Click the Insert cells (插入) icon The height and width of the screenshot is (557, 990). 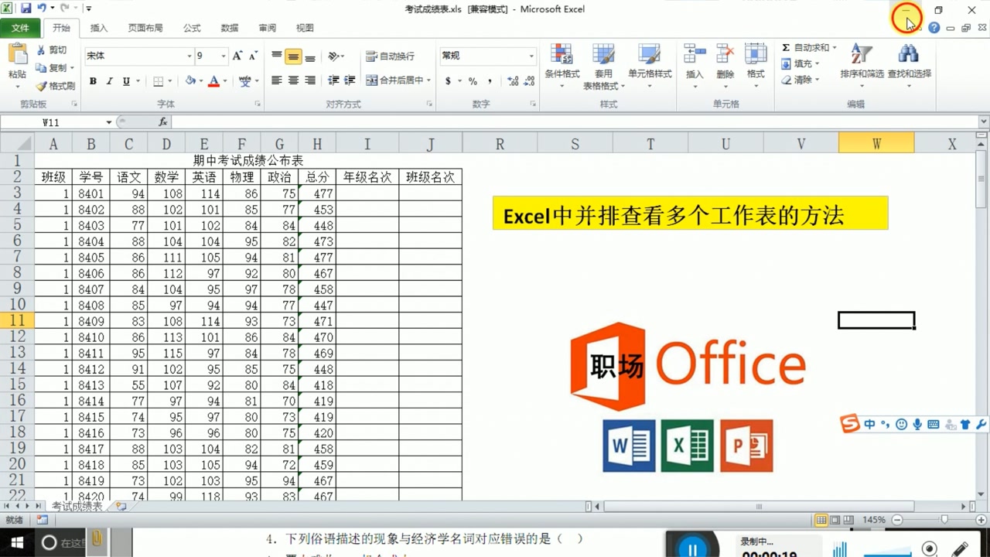[x=695, y=54]
